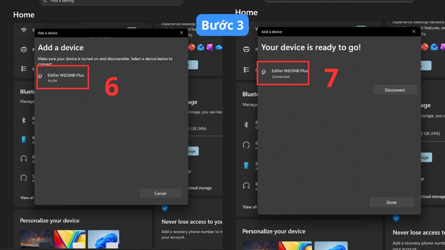
Task: Click Find a setting search box
Action: [111, 2]
